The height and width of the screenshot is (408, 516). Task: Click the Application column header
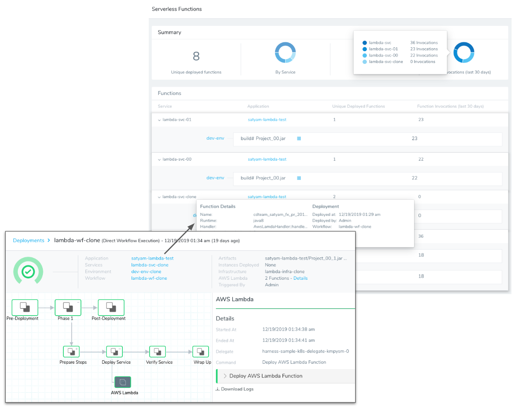pyautogui.click(x=258, y=106)
